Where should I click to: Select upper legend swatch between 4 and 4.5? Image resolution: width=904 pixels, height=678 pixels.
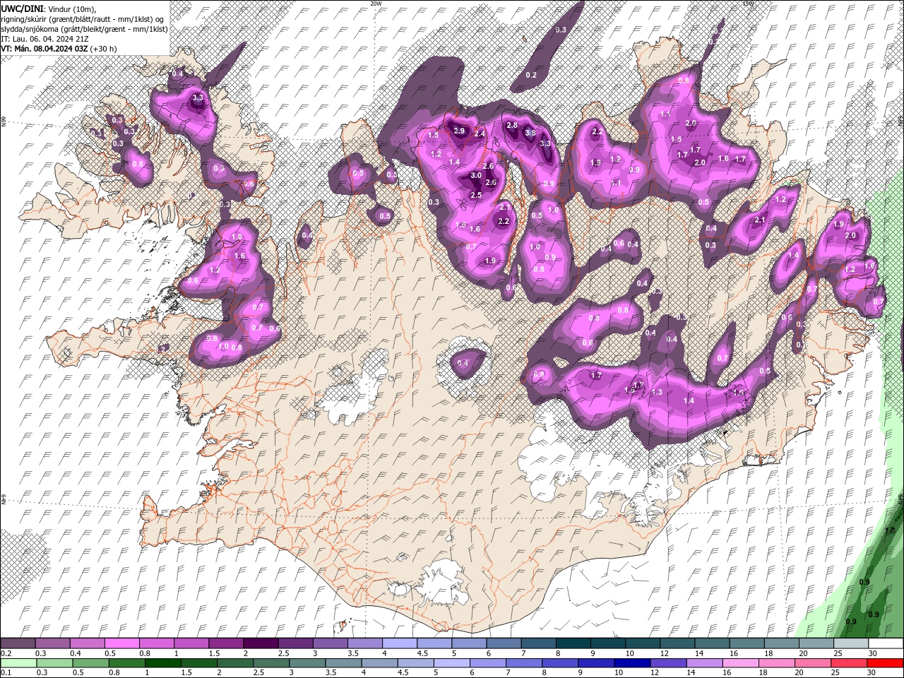399,643
